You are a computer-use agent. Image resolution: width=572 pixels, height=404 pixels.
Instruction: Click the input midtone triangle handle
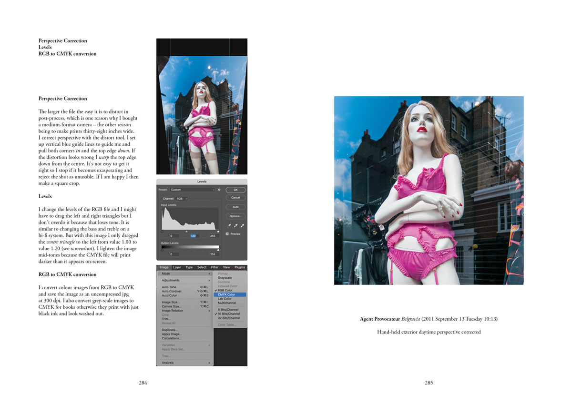tap(186, 232)
